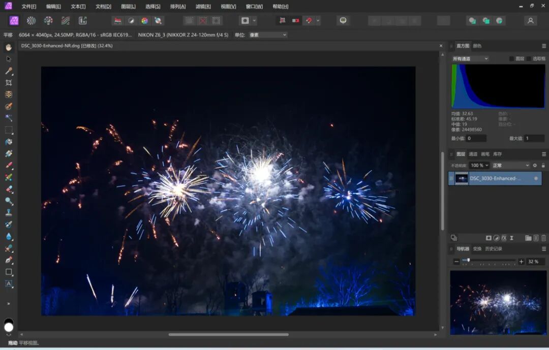Open the account profile icon
549x350 pixels.
click(530, 21)
